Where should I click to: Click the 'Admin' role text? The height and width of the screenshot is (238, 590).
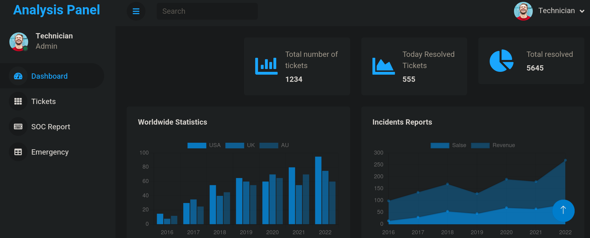[46, 46]
